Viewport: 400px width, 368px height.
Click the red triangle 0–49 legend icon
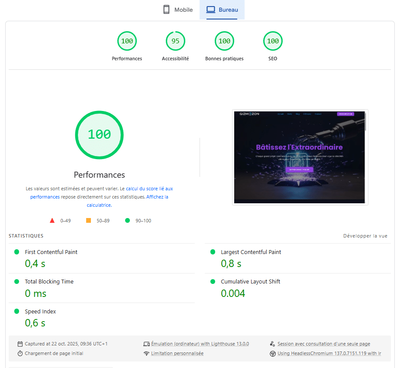coord(52,221)
